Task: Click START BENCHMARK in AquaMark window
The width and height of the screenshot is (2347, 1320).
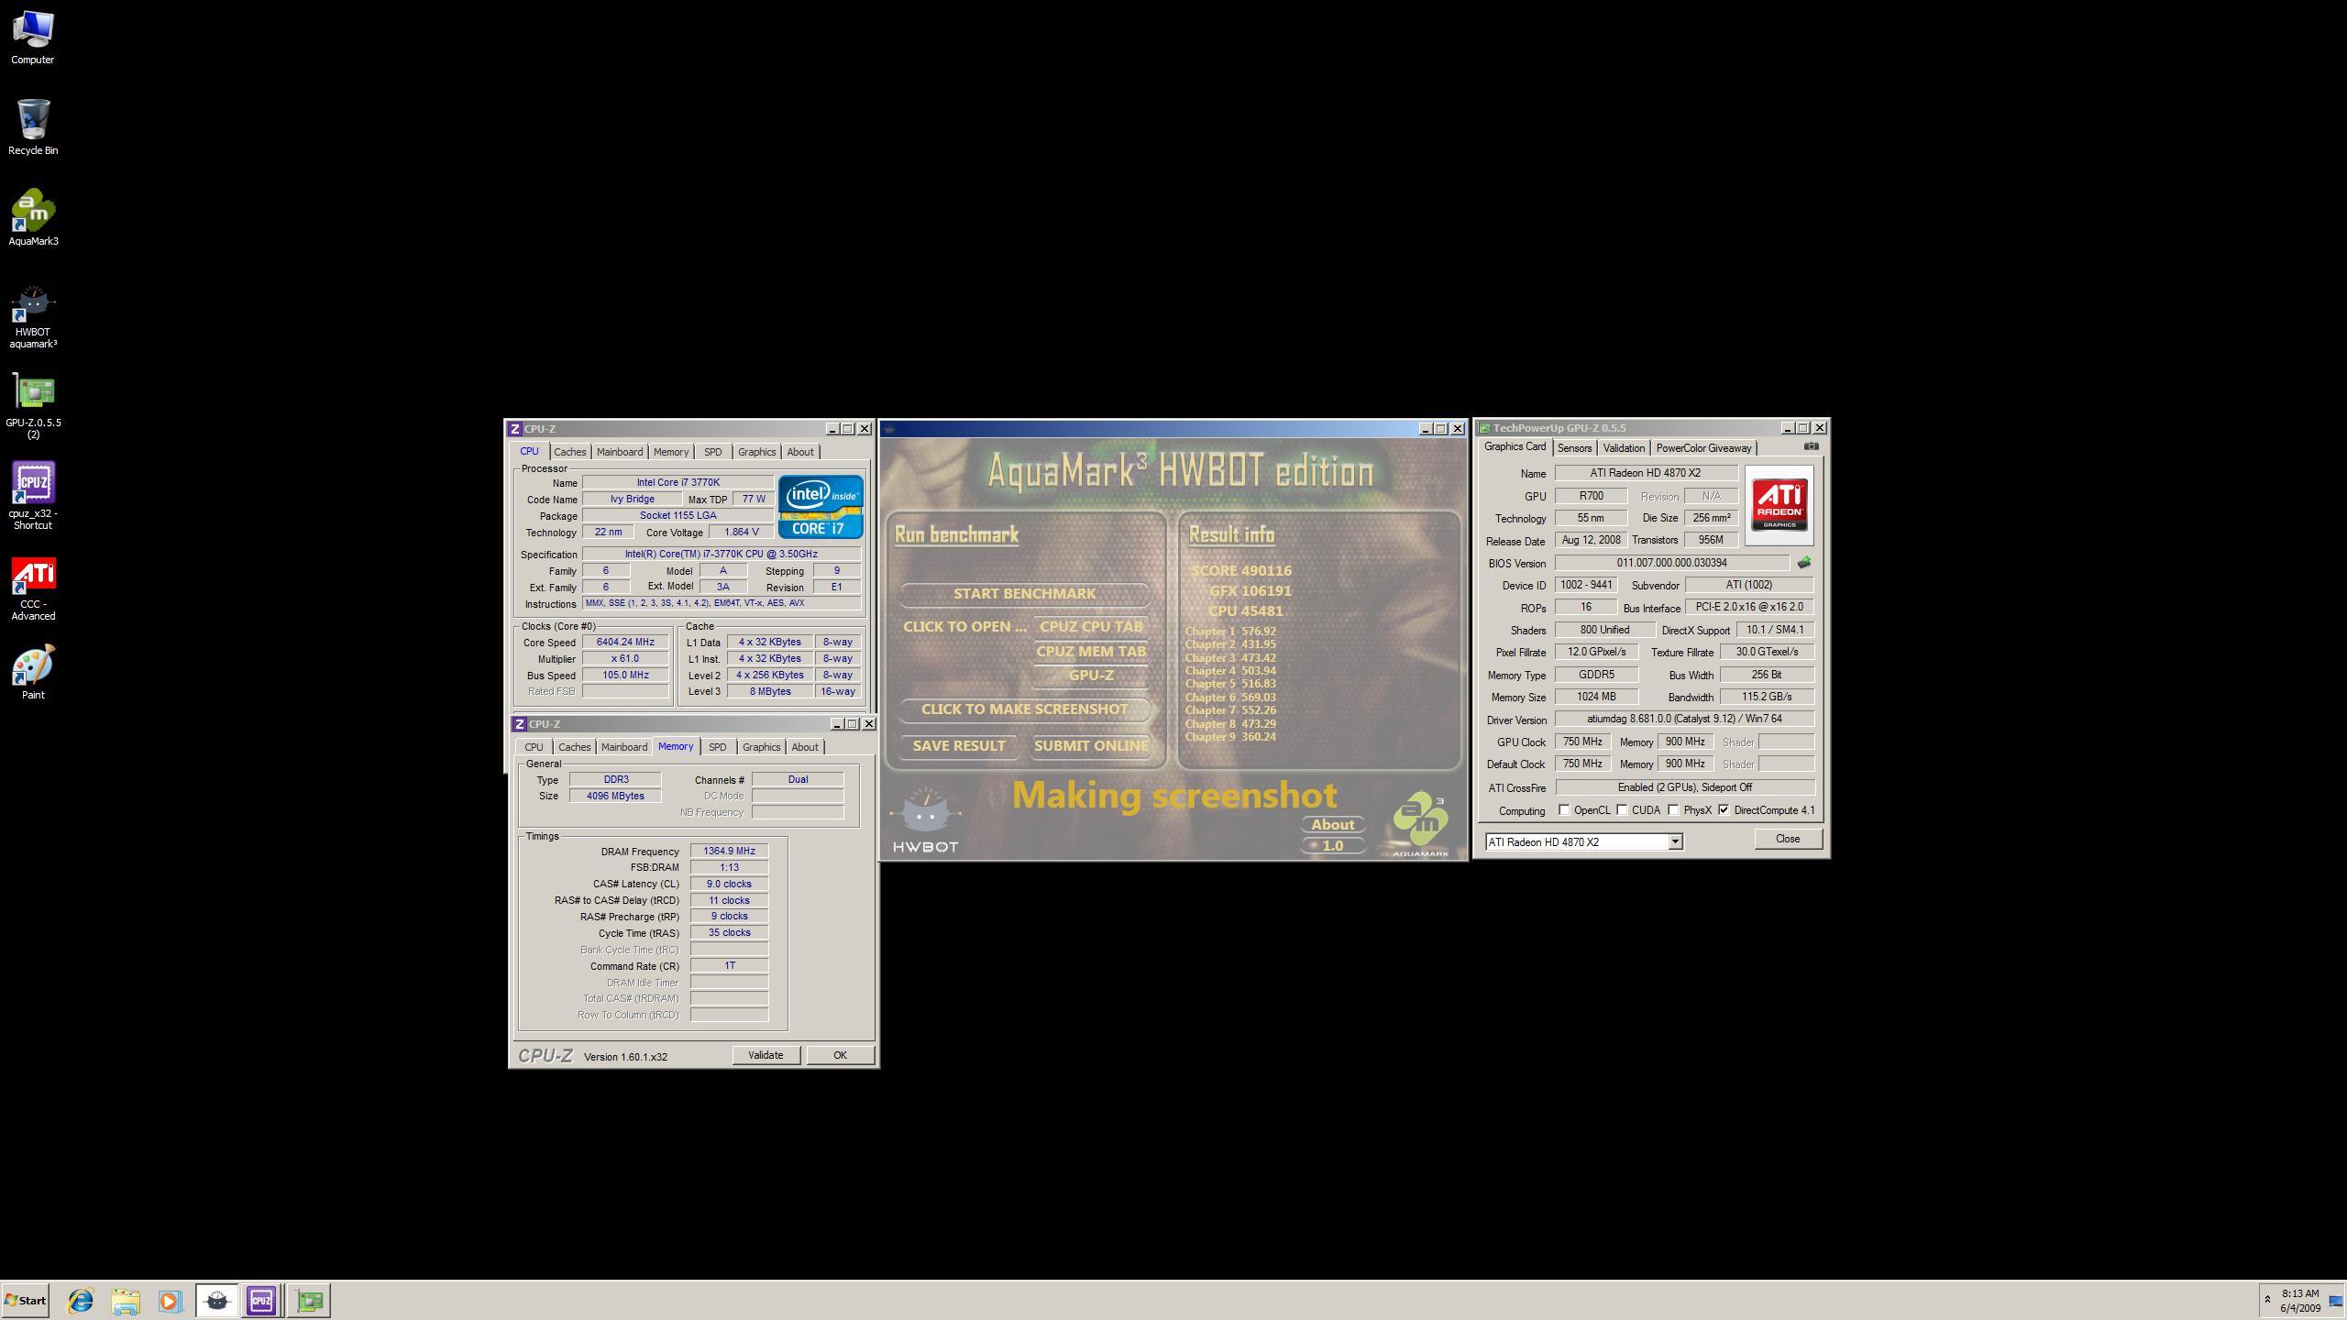Action: [1024, 593]
